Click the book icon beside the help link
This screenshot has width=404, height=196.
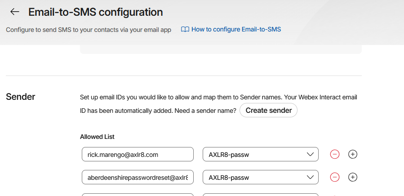pos(185,29)
